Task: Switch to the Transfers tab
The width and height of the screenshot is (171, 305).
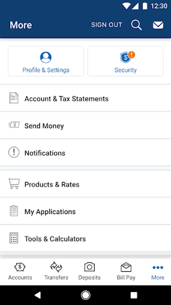Action: [x=56, y=271]
